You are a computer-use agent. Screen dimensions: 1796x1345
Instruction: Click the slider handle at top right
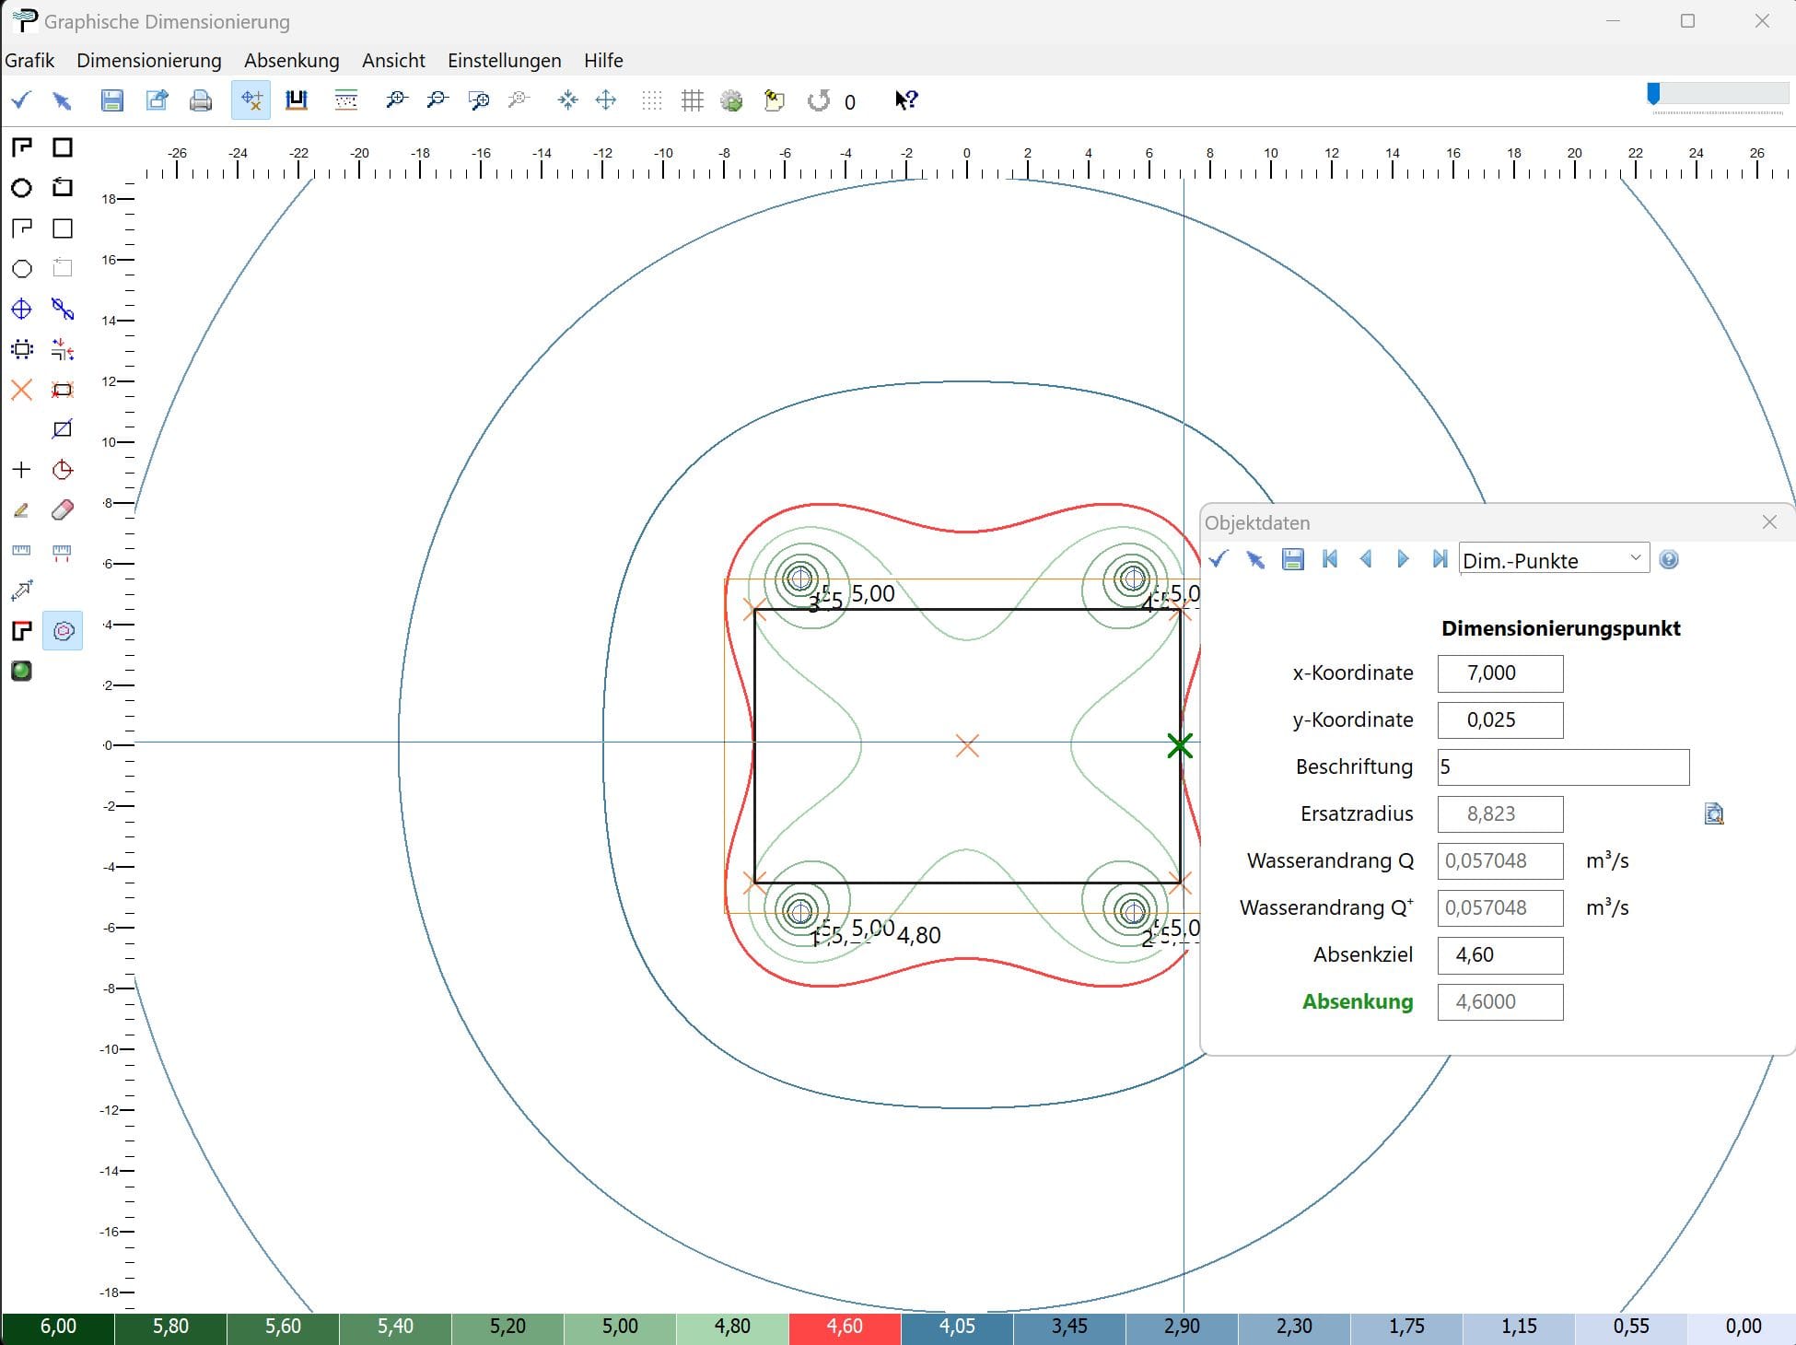pyautogui.click(x=1653, y=93)
